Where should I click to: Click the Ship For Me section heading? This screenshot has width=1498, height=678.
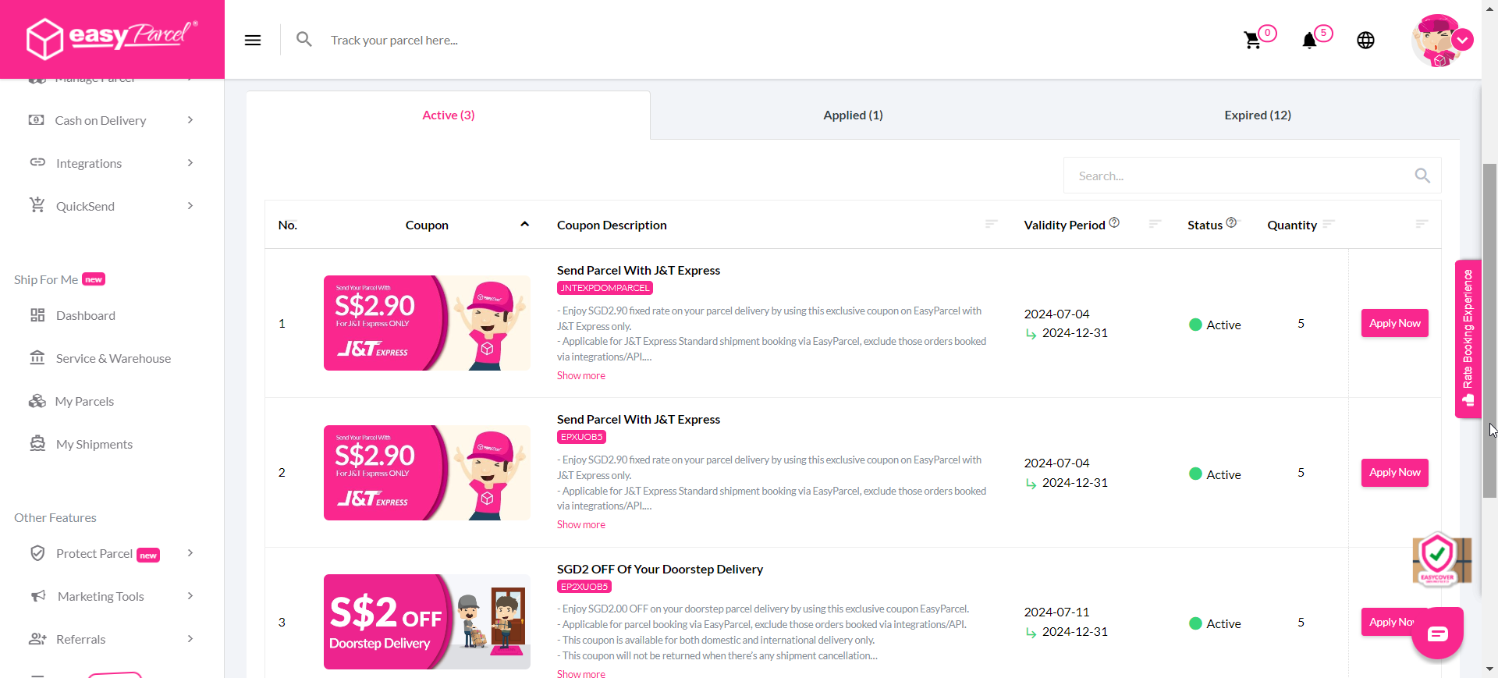46,279
